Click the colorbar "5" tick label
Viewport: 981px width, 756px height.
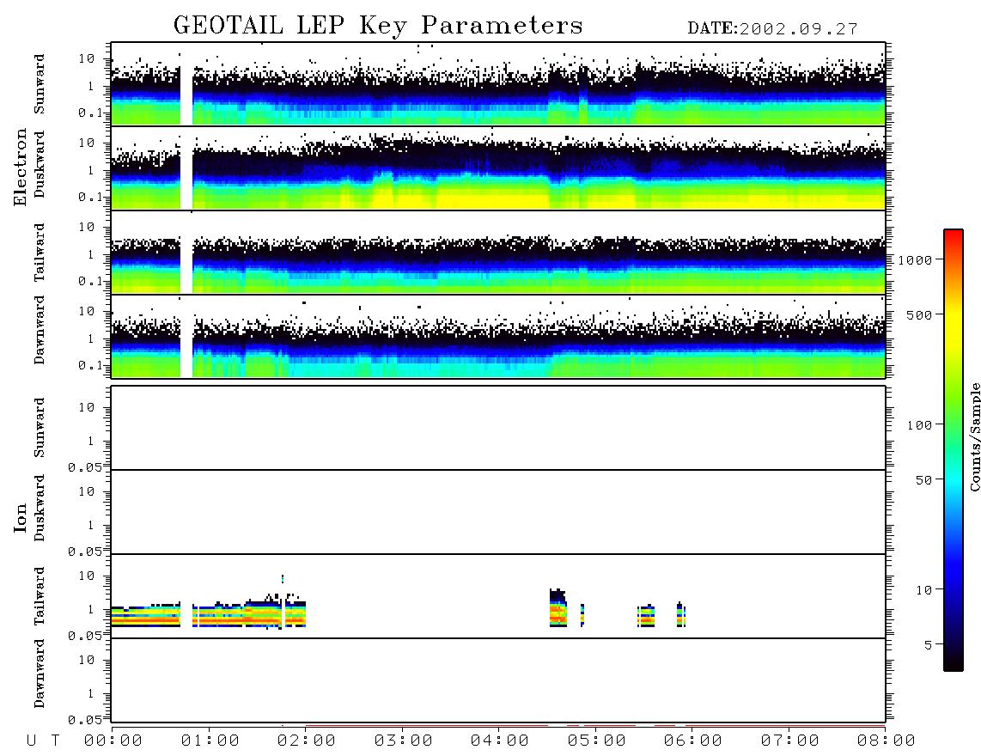click(929, 645)
